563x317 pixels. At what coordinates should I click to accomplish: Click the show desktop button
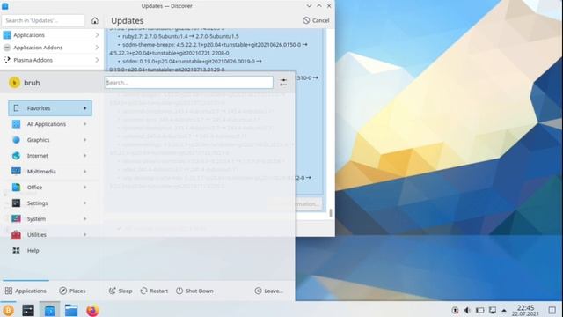pyautogui.click(x=552, y=310)
